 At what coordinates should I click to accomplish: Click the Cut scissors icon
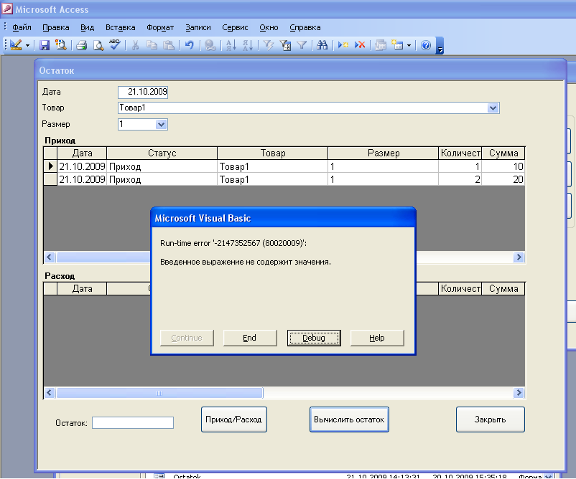tap(135, 45)
